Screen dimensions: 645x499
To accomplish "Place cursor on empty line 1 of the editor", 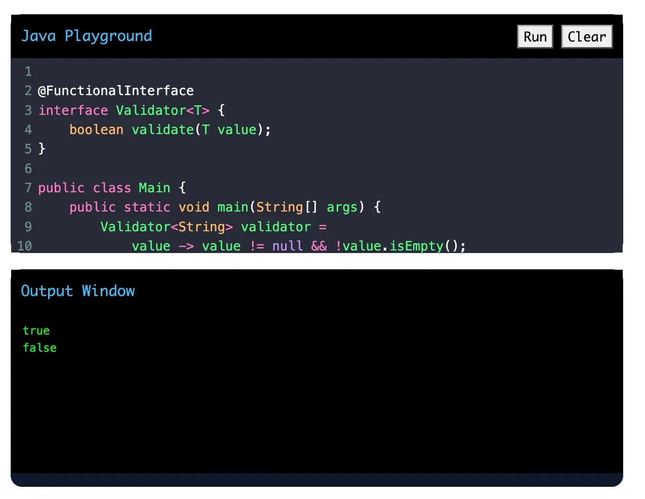I will 329,71.
